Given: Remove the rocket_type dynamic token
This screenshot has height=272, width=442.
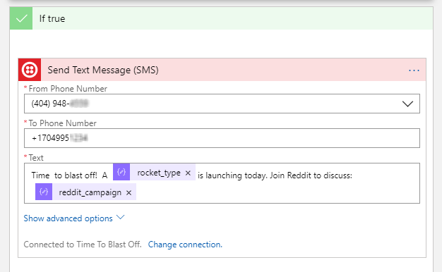Looking at the screenshot, I should click(188, 173).
